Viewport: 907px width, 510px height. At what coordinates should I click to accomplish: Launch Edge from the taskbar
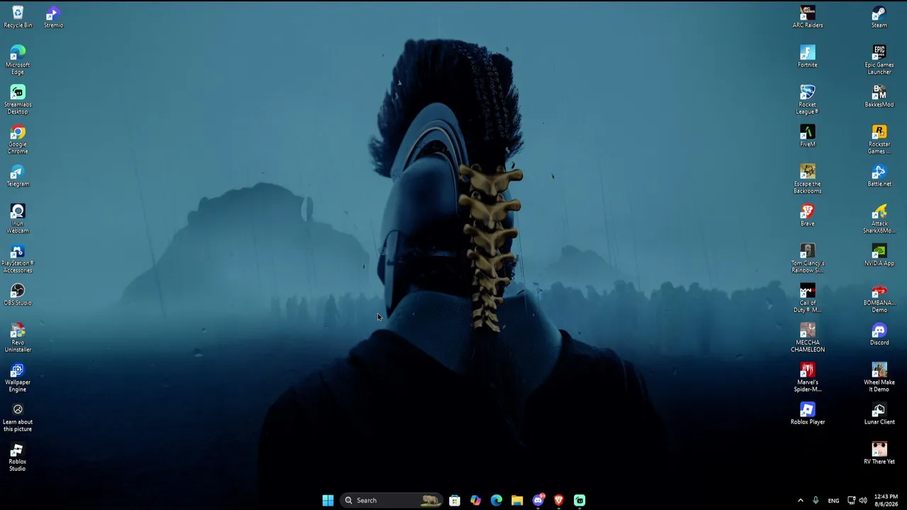click(x=496, y=500)
